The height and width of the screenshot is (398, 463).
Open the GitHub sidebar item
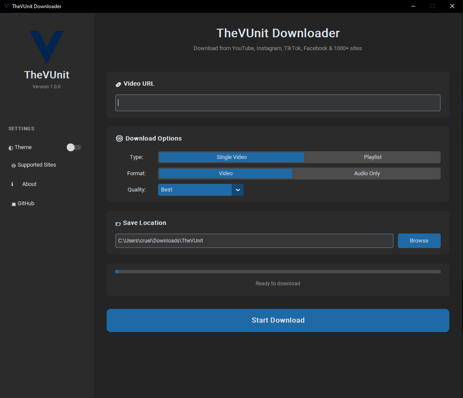coord(26,203)
